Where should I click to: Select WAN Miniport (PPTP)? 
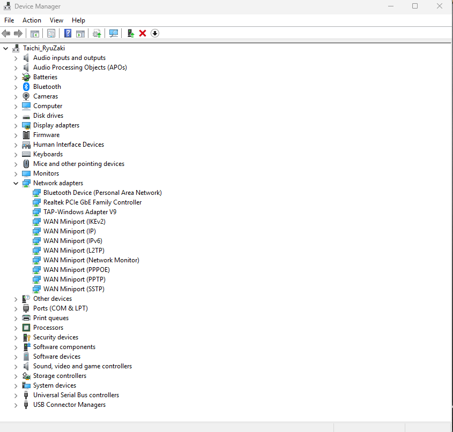(x=74, y=279)
